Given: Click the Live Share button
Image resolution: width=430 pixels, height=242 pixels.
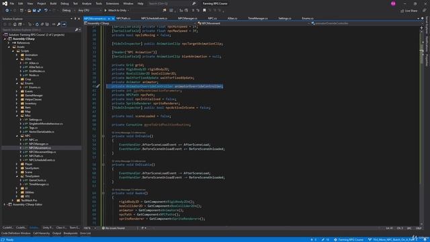Looking at the screenshot, I should pos(409,11).
